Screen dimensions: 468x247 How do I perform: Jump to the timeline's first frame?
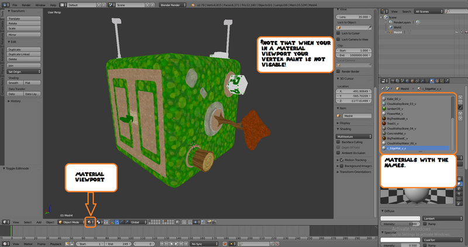point(161,244)
